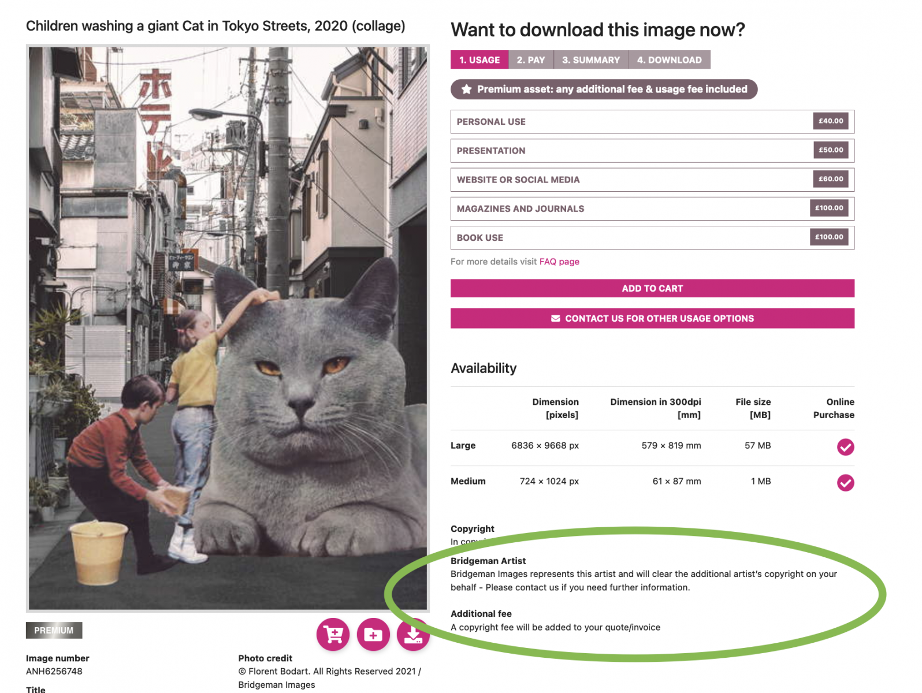Click the PREMIUM badge under image
922x693 pixels.
coord(54,630)
